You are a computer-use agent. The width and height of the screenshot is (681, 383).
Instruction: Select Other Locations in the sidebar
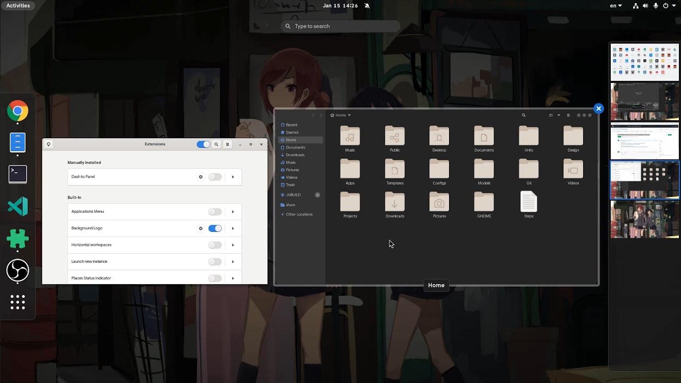pyautogui.click(x=301, y=214)
